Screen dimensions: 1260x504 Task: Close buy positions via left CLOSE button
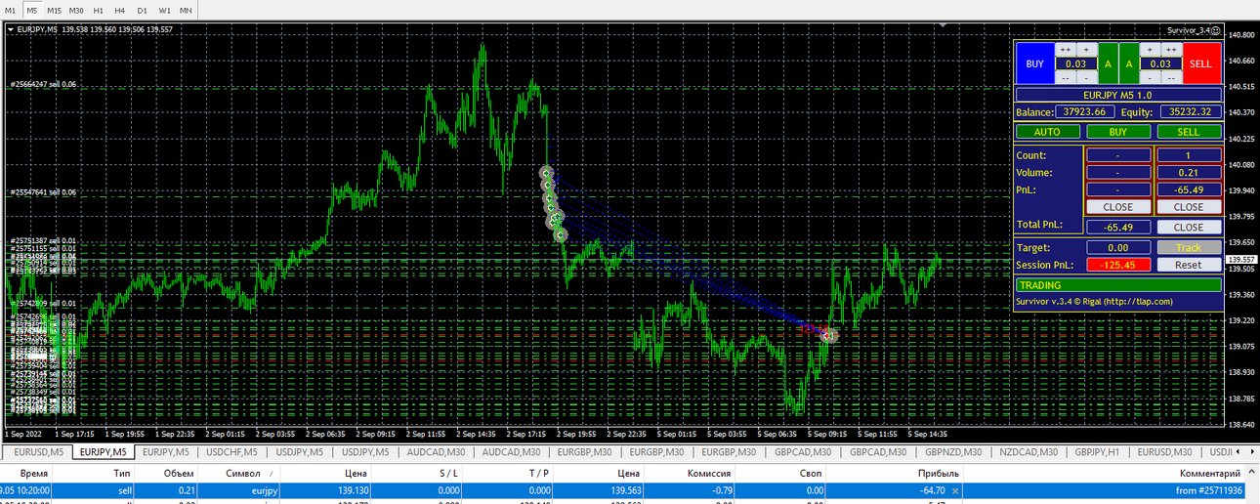(x=1118, y=207)
